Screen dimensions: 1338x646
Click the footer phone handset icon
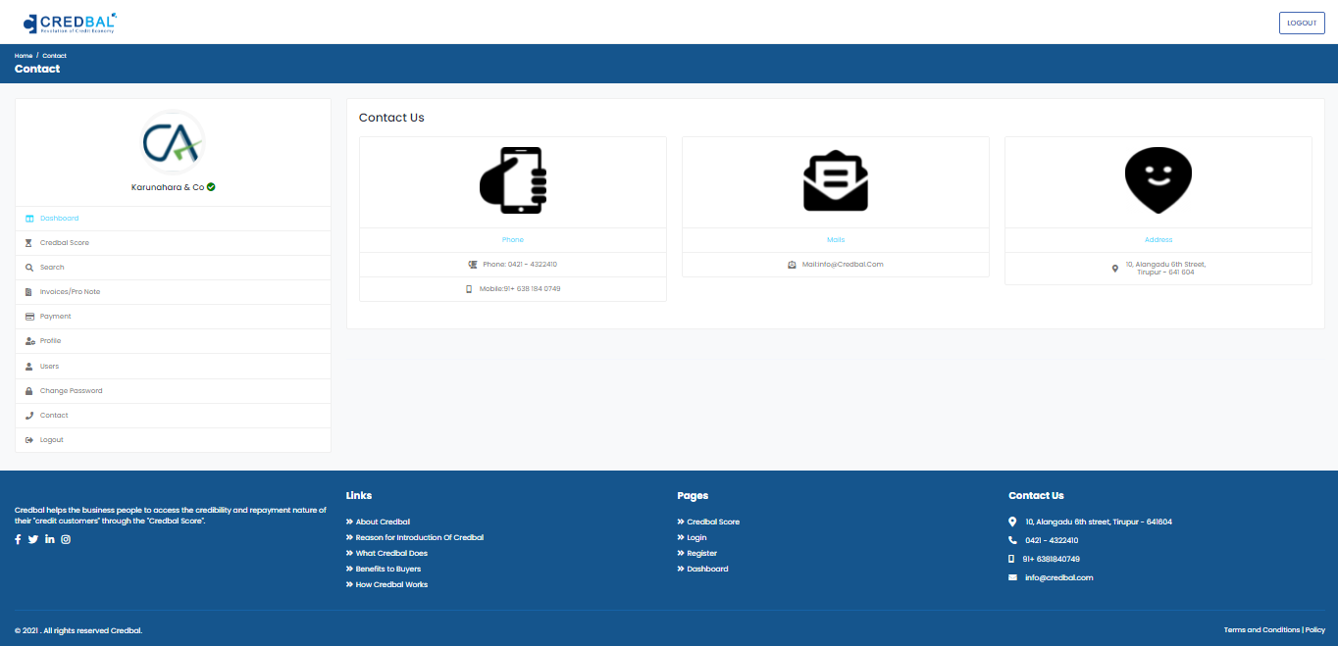click(1012, 540)
